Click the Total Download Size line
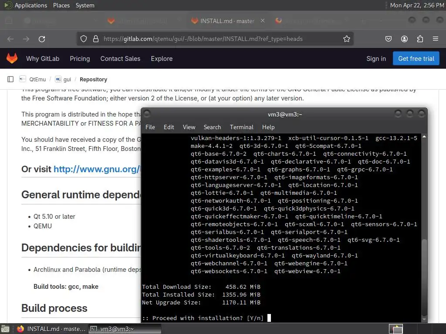This screenshot has height=334, width=446. pyautogui.click(x=201, y=287)
